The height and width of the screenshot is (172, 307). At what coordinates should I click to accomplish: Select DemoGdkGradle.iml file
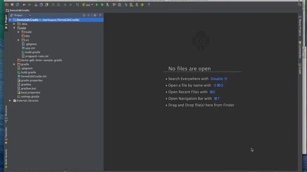32,76
